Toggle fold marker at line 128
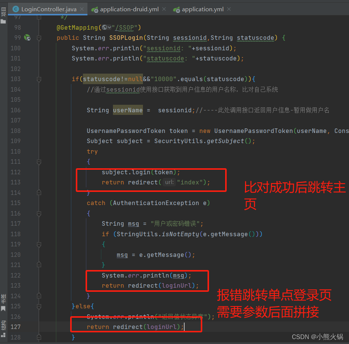The height and width of the screenshot is (344, 349). pyautogui.click(x=39, y=337)
